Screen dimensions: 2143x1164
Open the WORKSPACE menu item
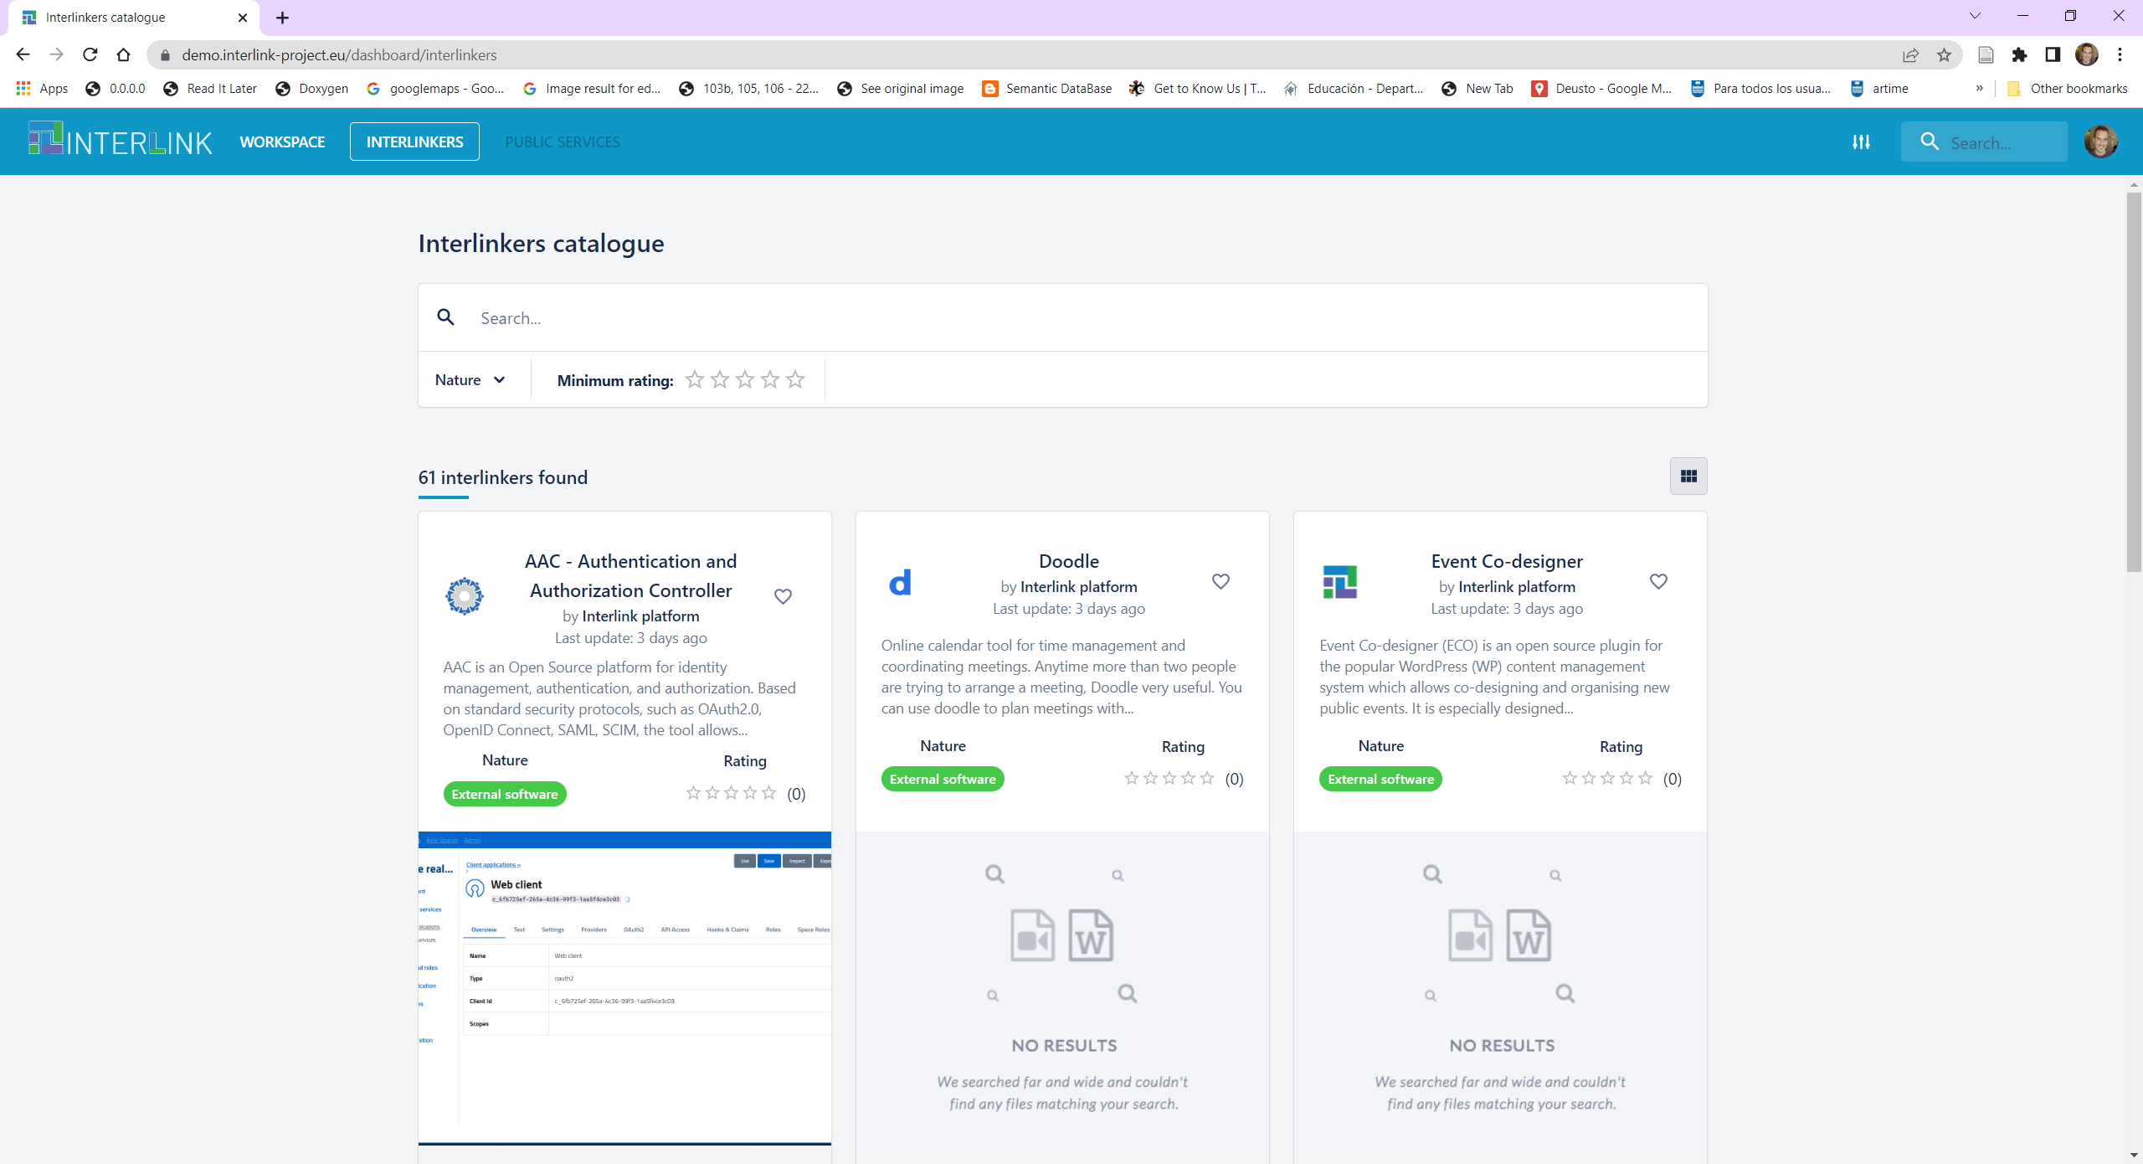pos(282,142)
